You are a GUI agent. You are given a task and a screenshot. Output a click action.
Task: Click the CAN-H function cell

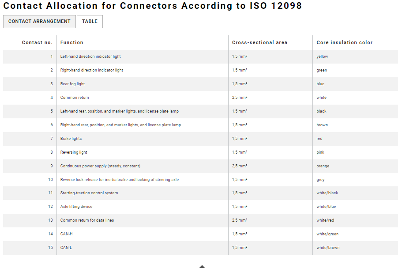[66, 234]
